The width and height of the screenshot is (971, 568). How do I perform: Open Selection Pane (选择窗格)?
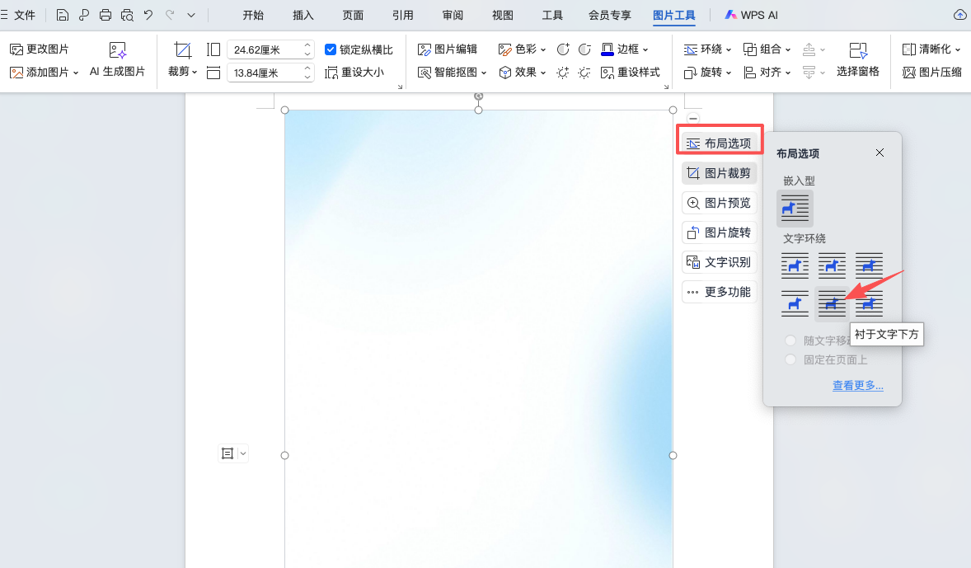858,59
